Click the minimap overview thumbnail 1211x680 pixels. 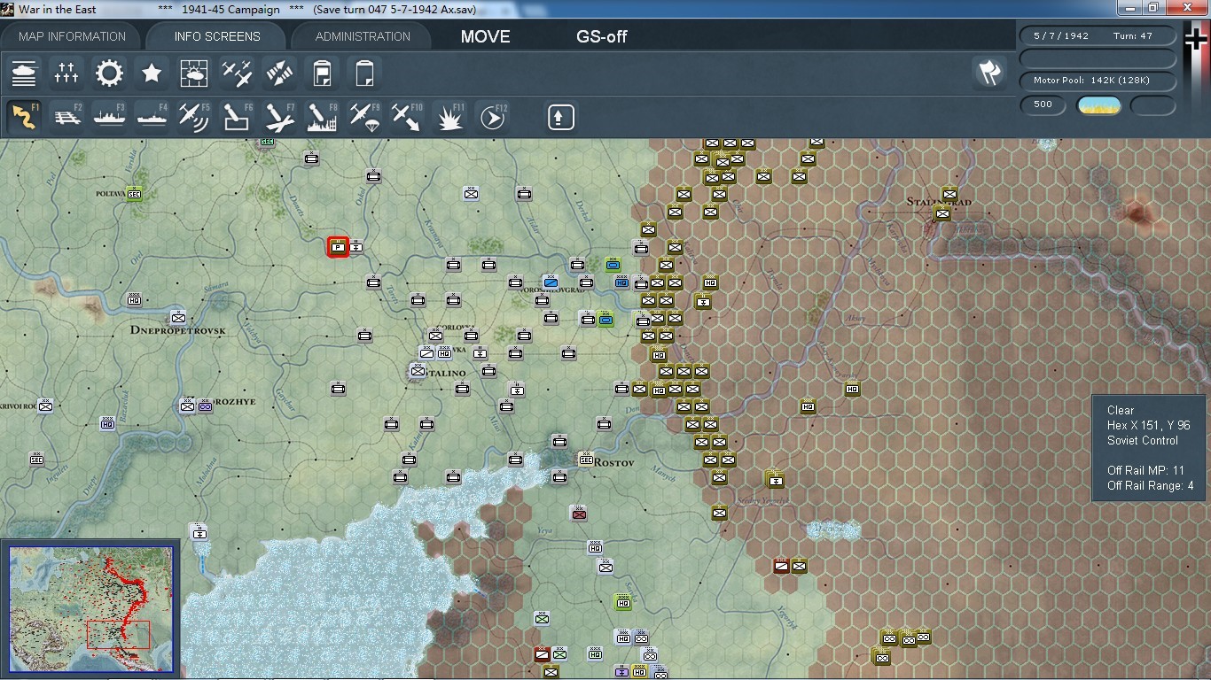point(90,609)
